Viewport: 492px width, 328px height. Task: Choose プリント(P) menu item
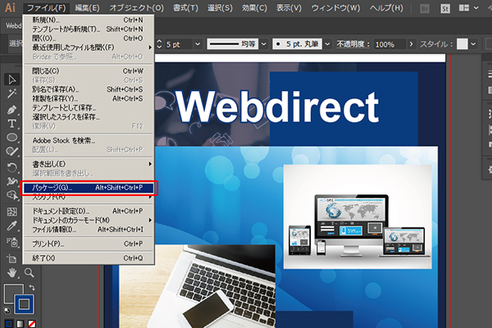(89, 244)
